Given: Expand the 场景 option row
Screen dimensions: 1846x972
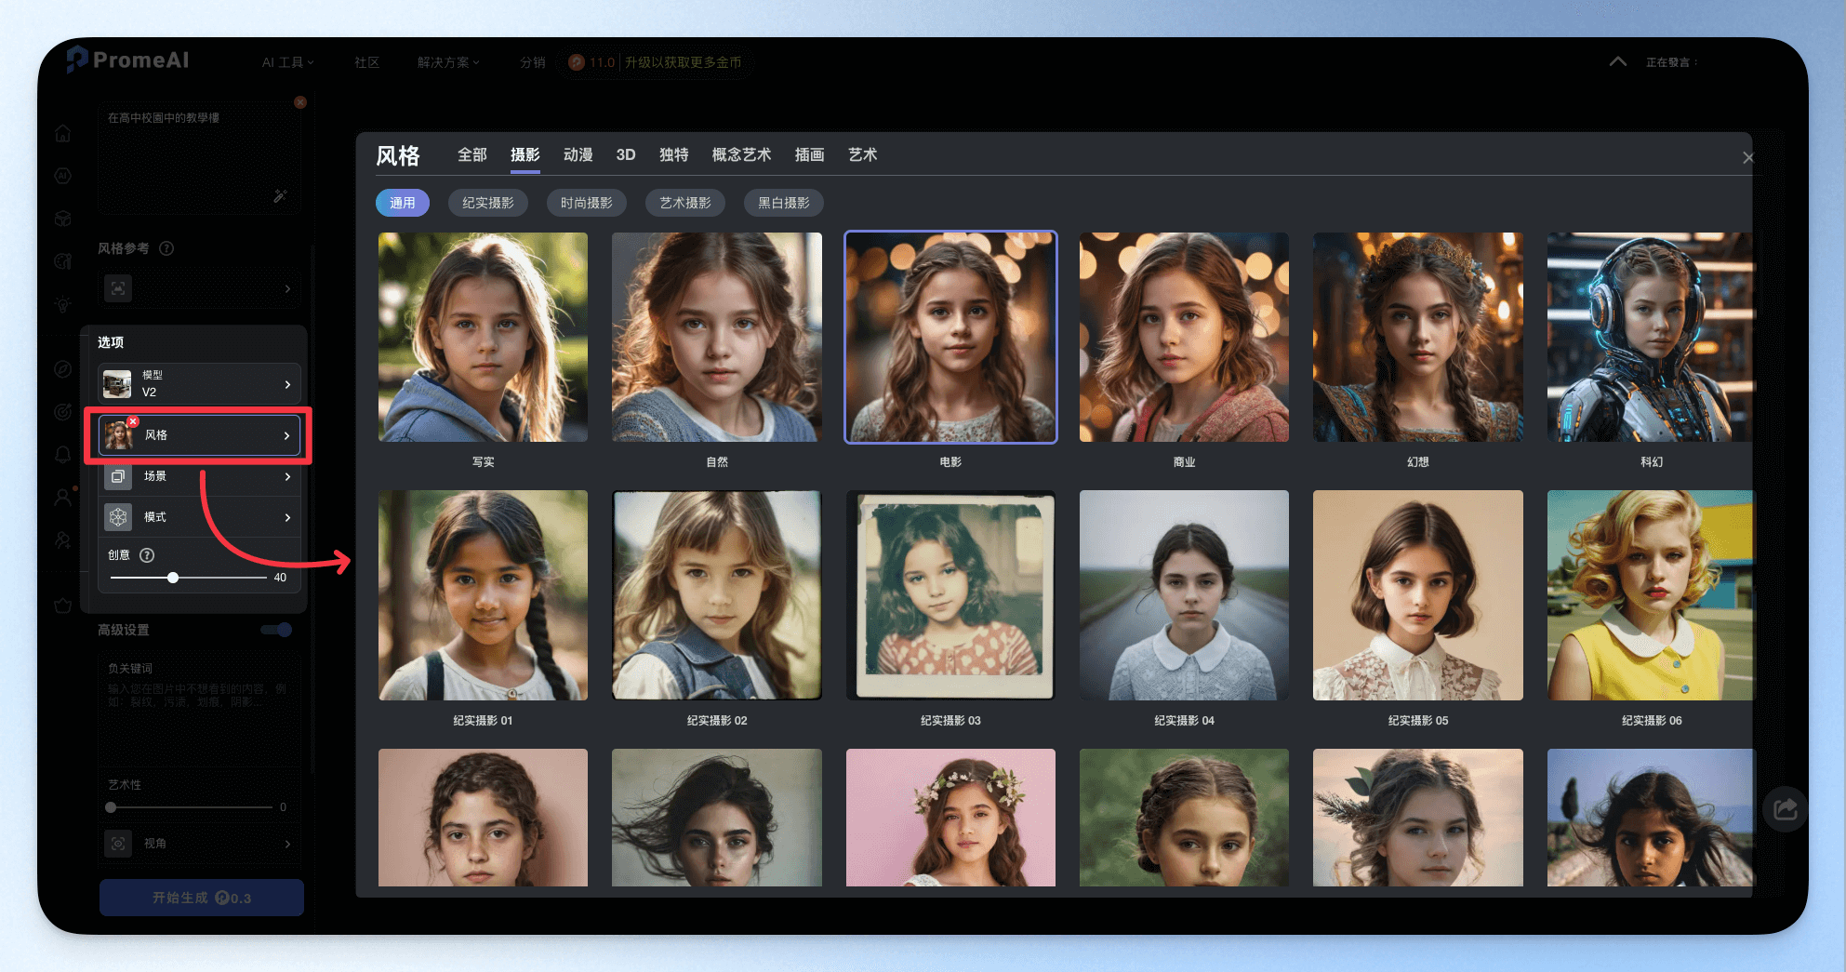Looking at the screenshot, I should click(200, 476).
